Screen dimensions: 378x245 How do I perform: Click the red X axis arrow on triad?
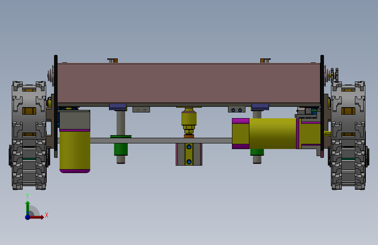tap(37, 217)
